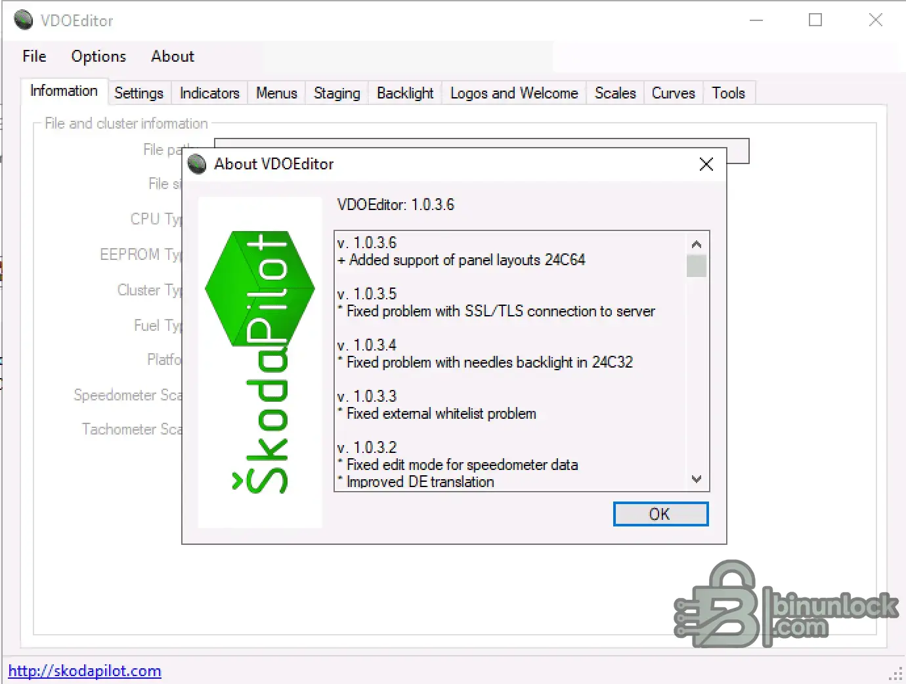Maximize the VDOEditor window
The image size is (906, 684).
[815, 20]
